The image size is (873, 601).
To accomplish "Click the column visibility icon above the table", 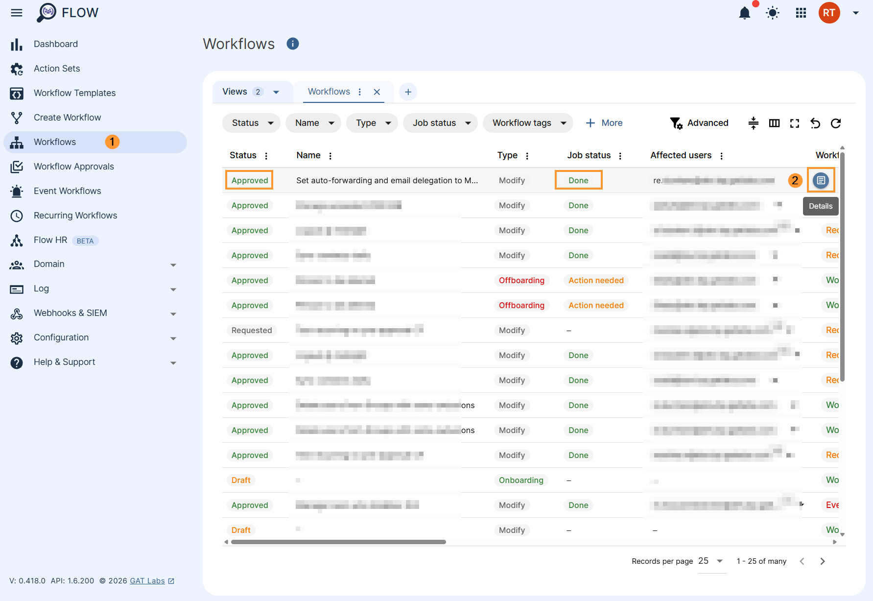I will [x=774, y=123].
